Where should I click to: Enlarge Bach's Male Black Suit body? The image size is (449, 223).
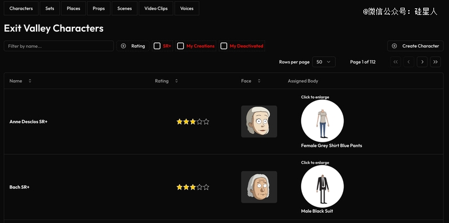pyautogui.click(x=322, y=187)
